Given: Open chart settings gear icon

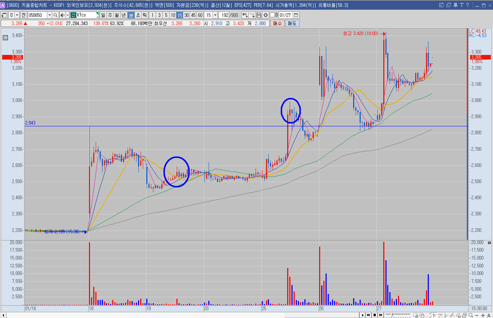Looking at the screenshot, I should pos(265,15).
